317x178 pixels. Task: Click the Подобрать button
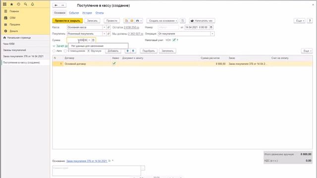point(149,51)
